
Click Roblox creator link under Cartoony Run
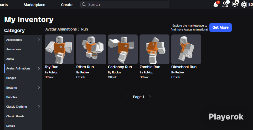point(116,72)
